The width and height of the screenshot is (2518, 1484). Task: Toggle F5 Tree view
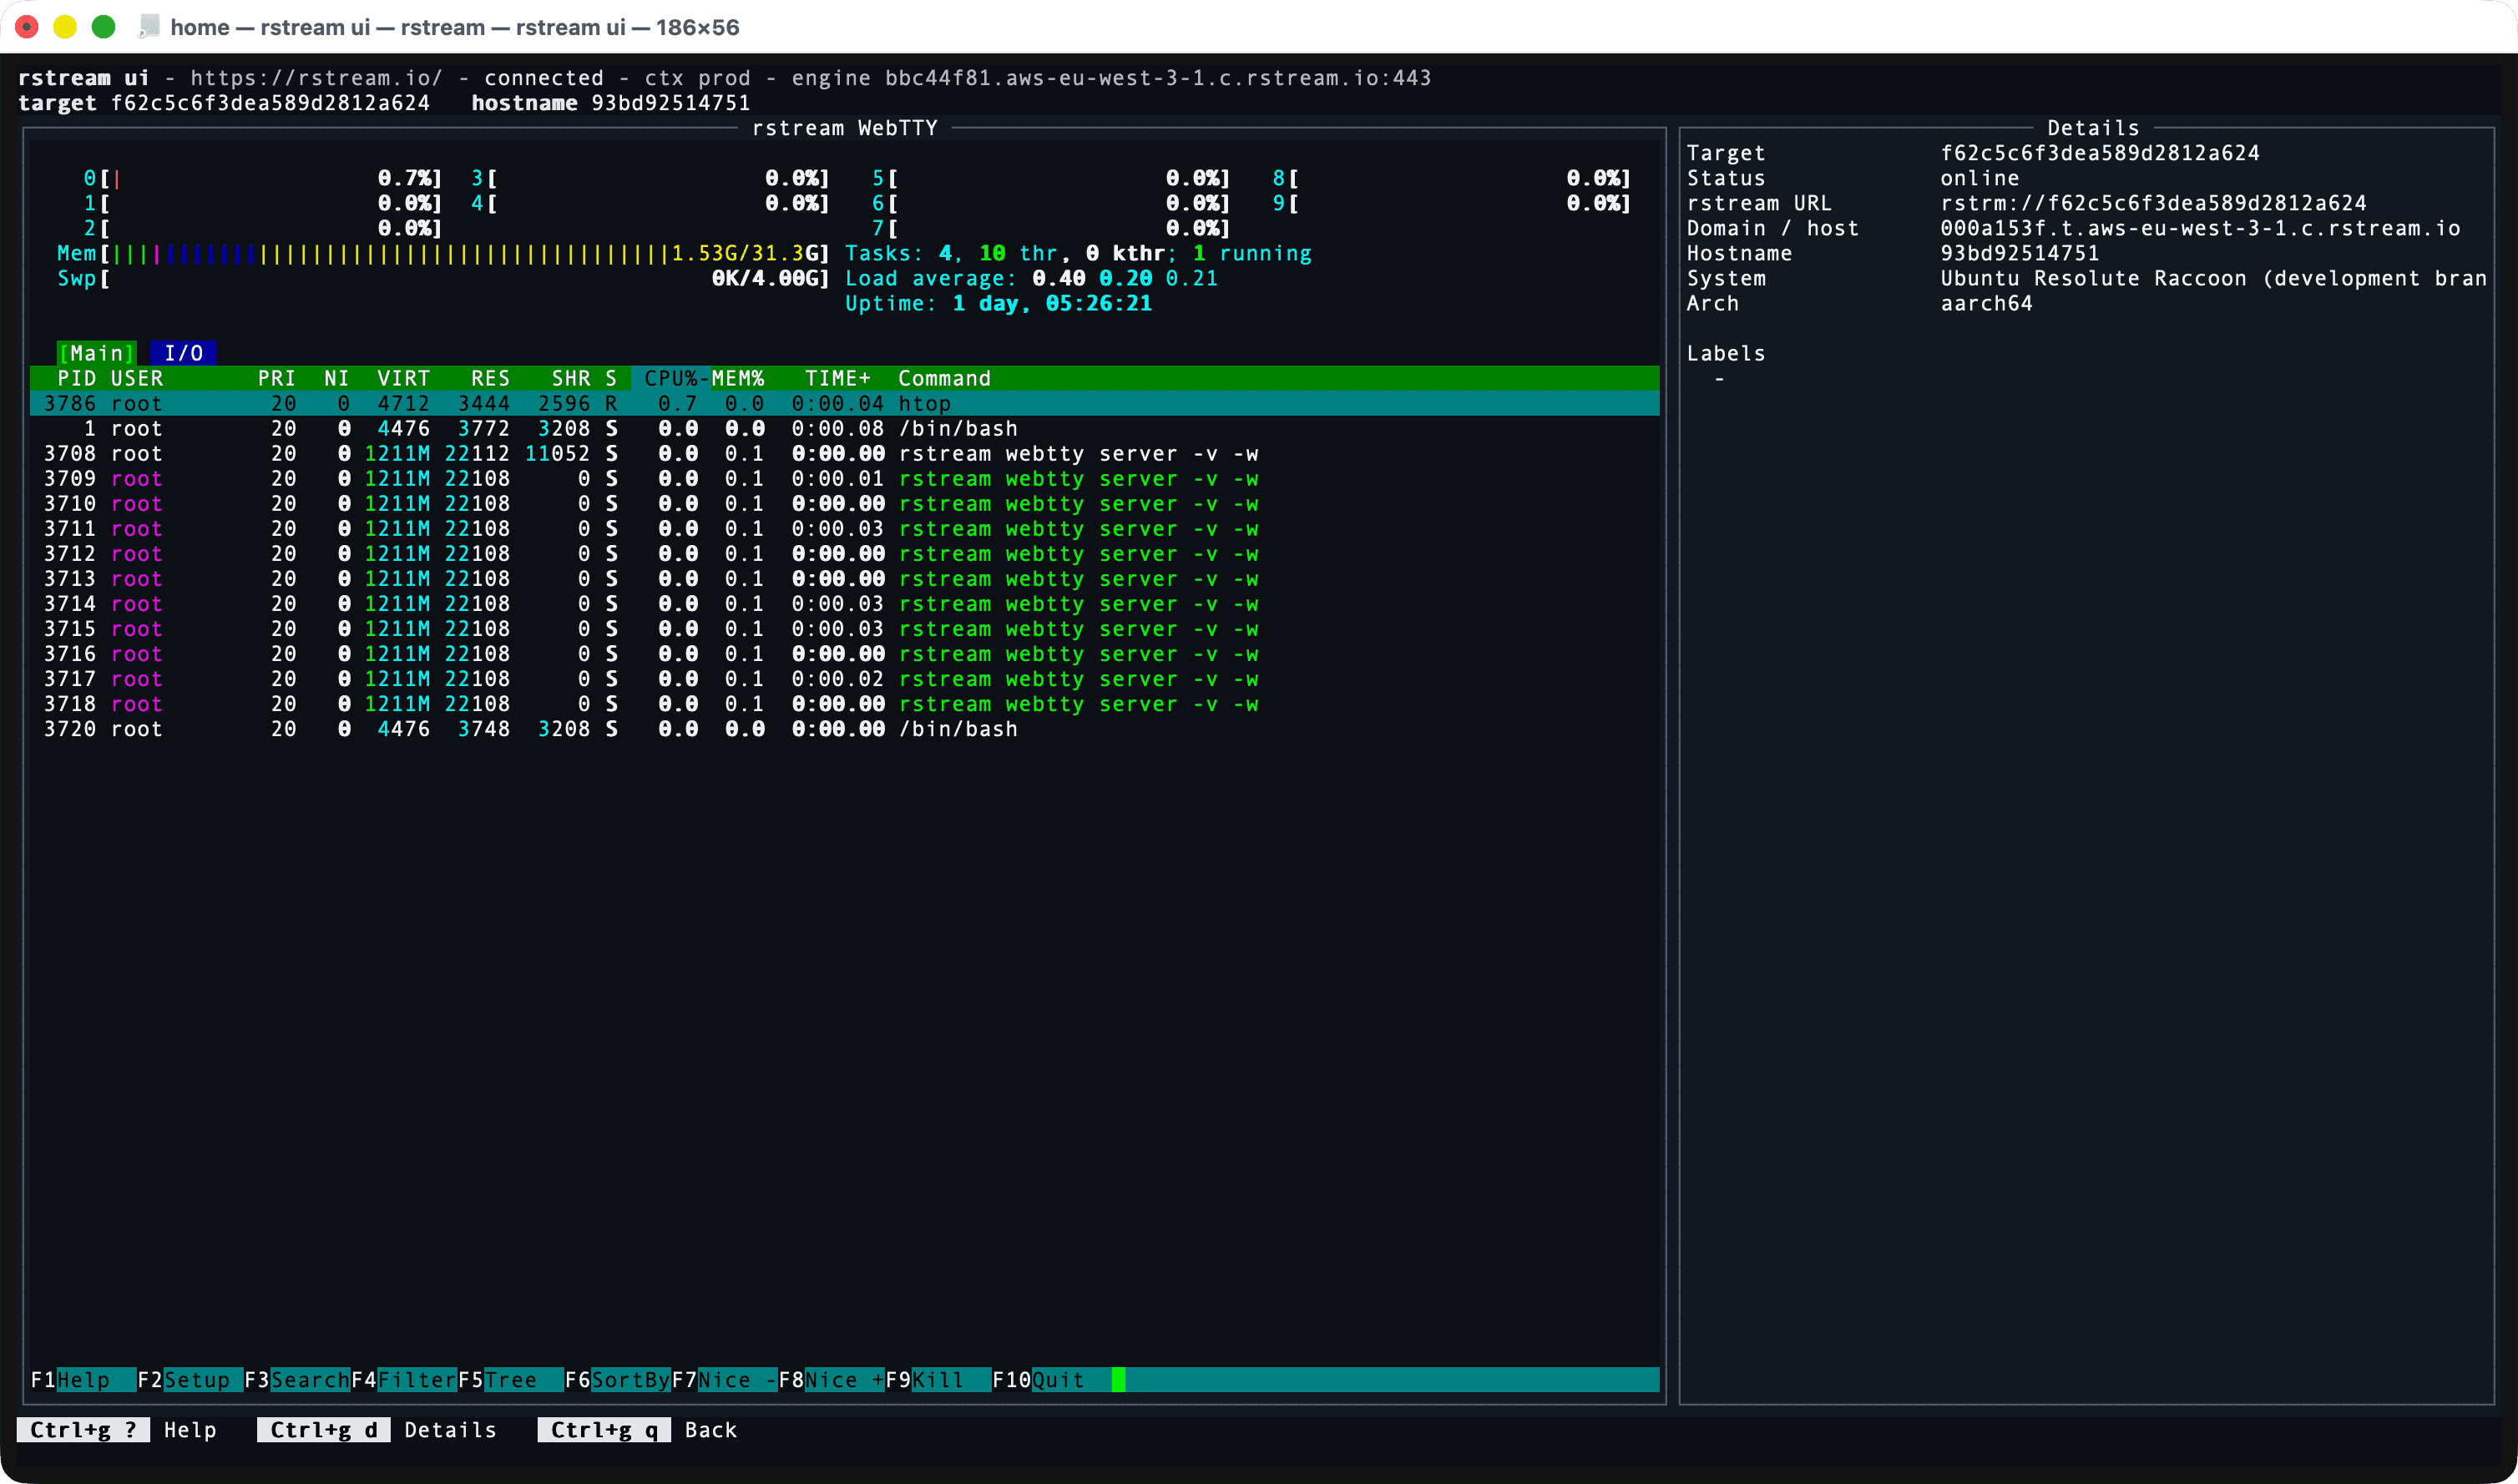point(510,1380)
